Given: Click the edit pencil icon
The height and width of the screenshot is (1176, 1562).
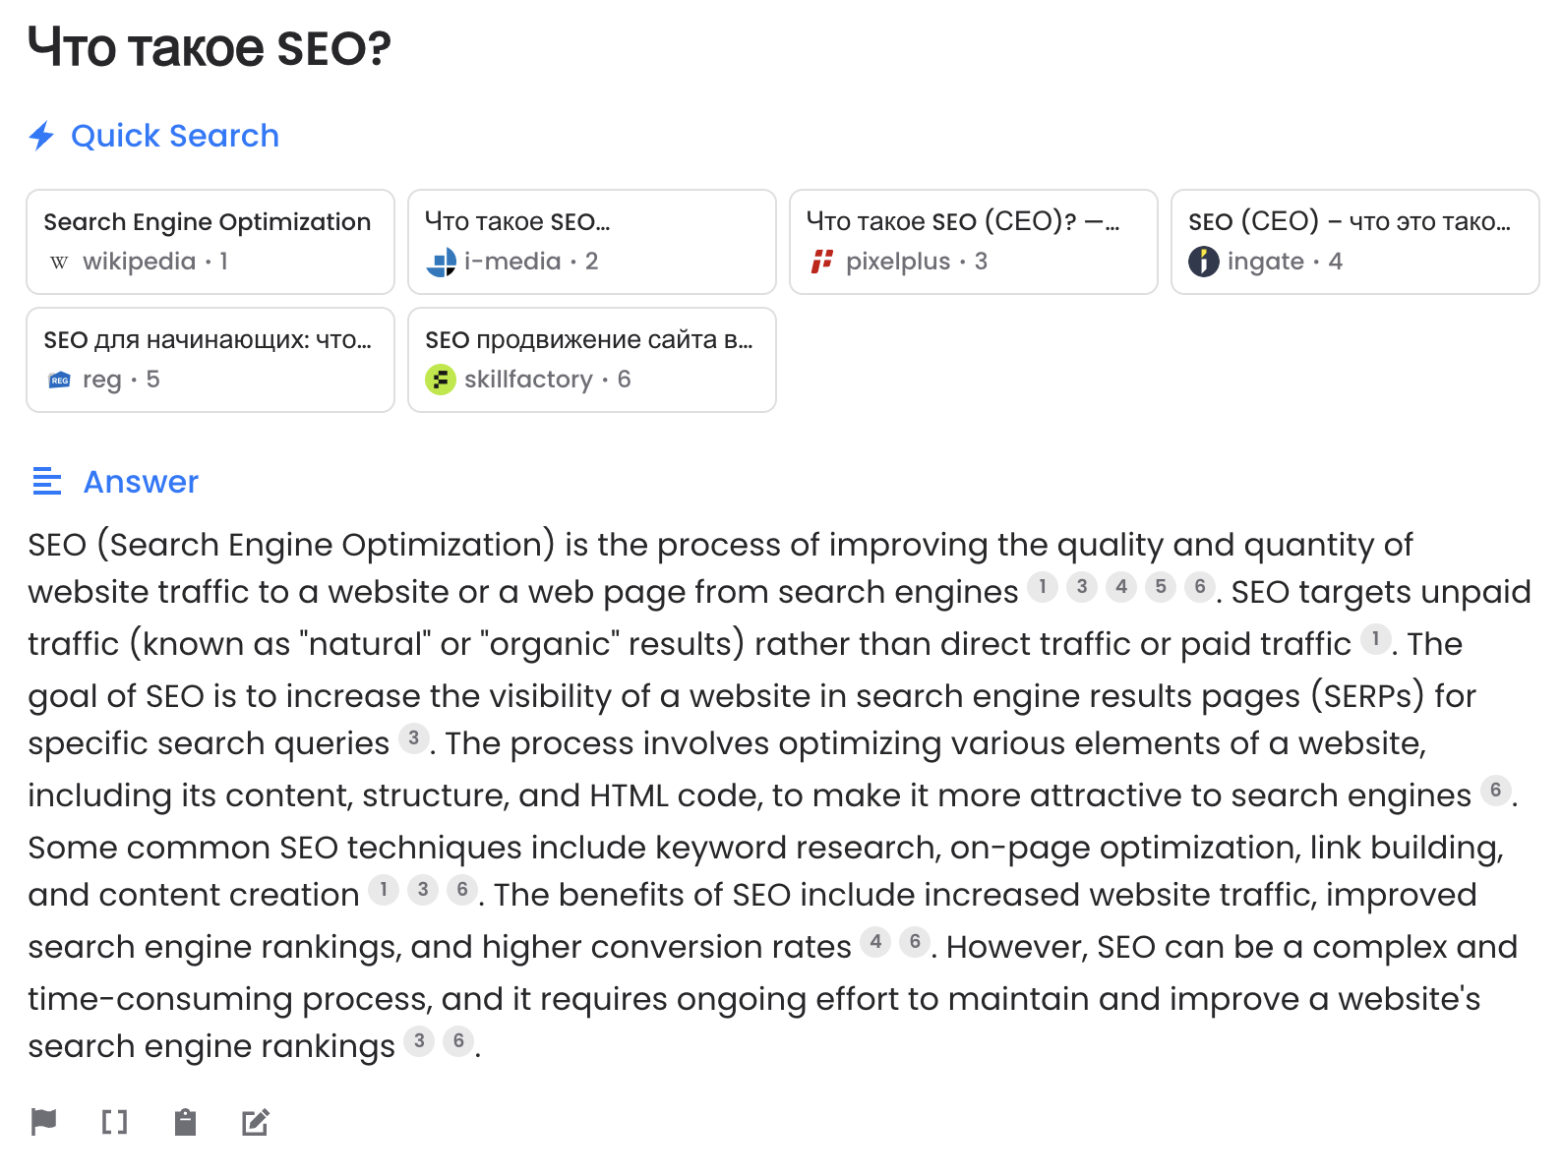Looking at the screenshot, I should (x=256, y=1121).
